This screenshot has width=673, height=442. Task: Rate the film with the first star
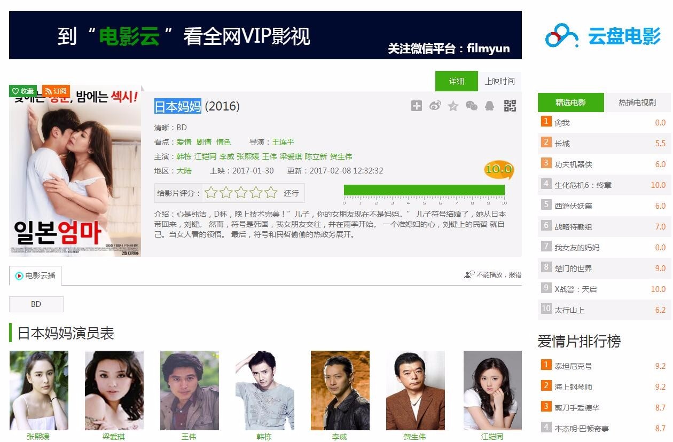pyautogui.click(x=211, y=193)
